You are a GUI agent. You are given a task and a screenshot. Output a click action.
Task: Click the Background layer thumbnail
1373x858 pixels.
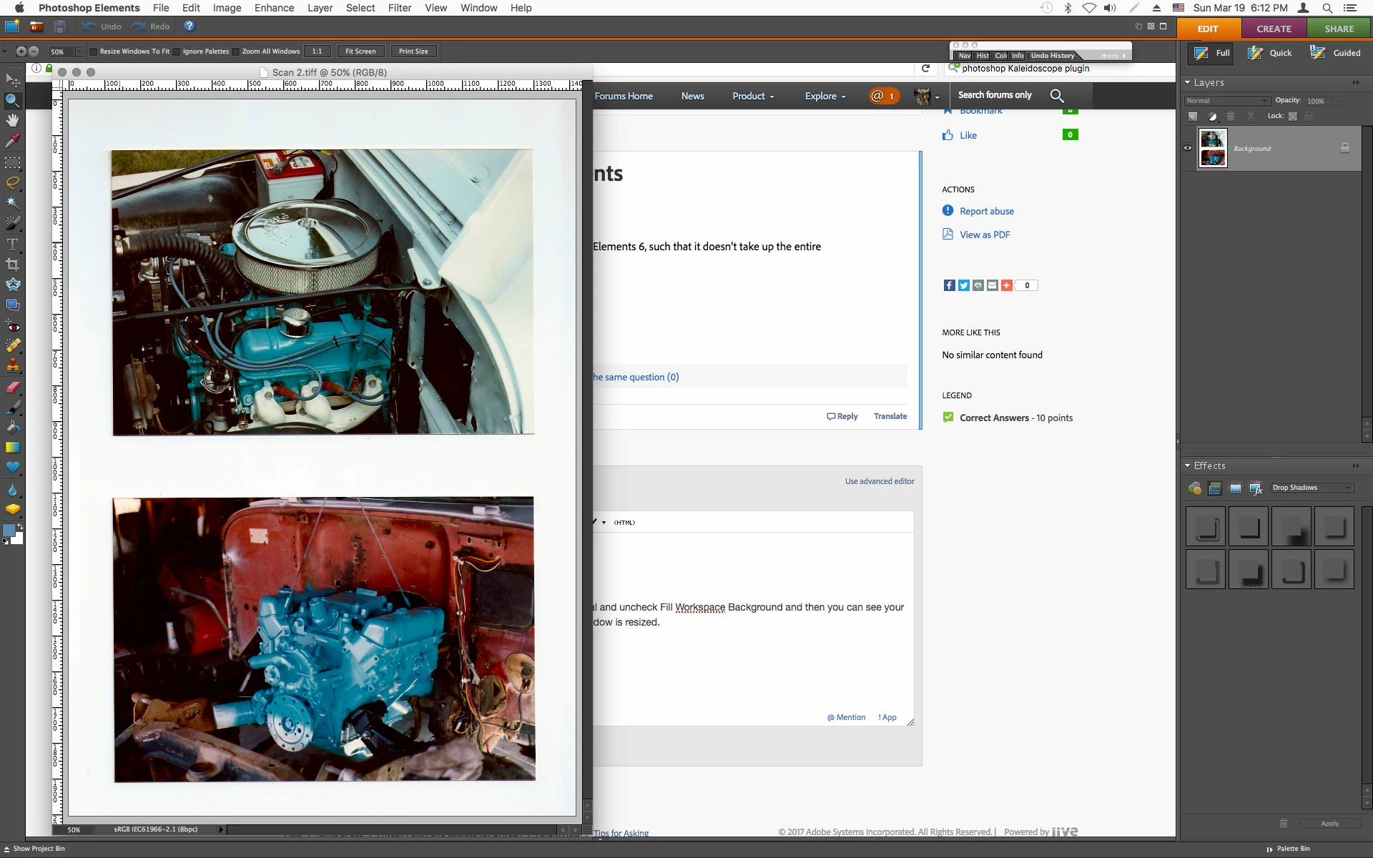pos(1213,148)
